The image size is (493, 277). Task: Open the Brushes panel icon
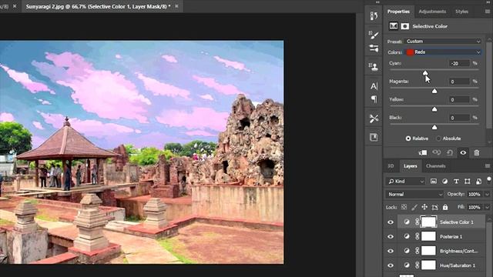pos(374,35)
